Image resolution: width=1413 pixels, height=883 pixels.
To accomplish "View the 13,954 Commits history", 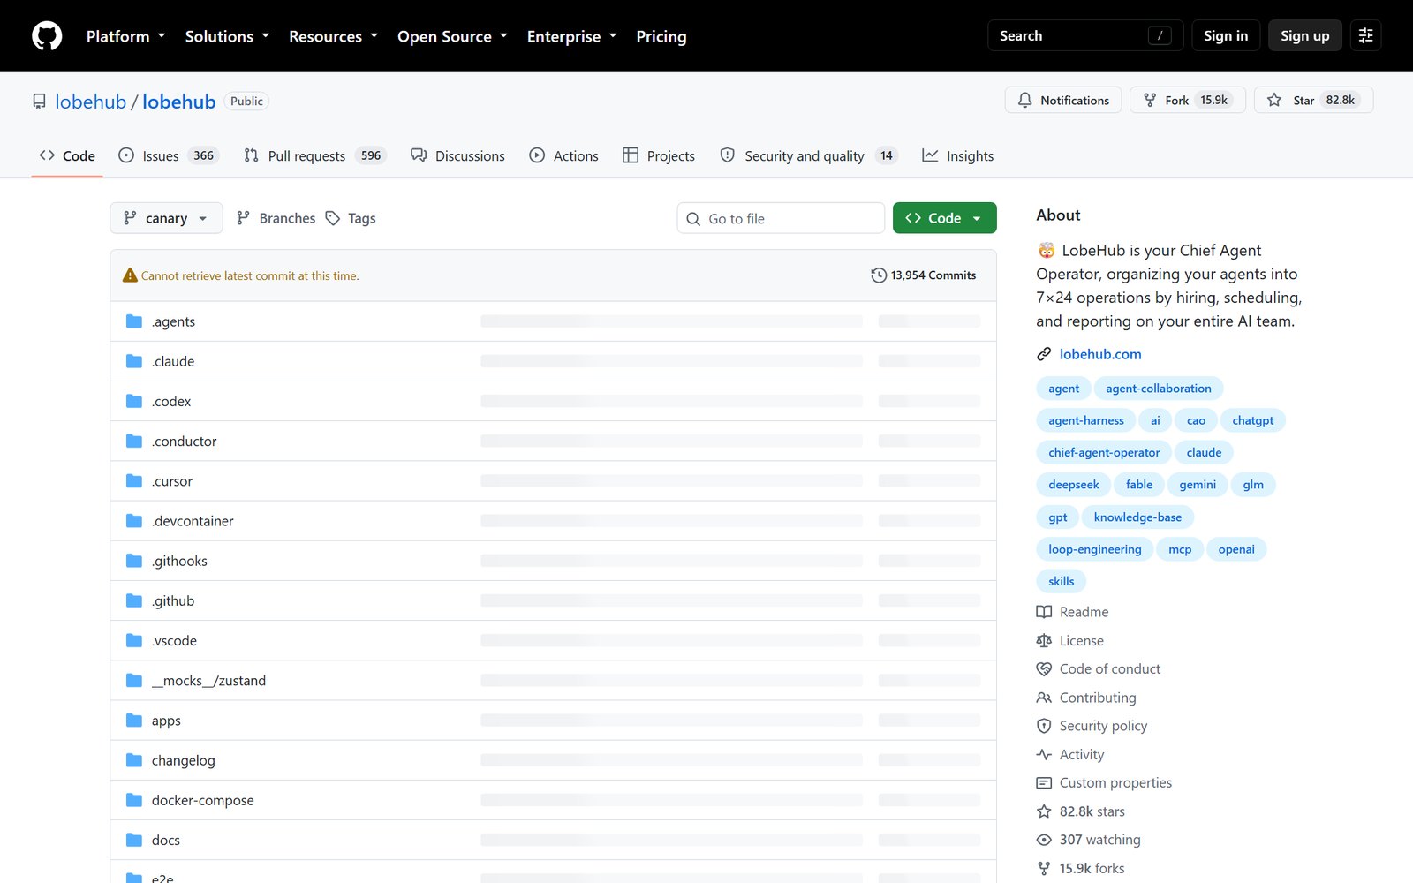I will [924, 275].
